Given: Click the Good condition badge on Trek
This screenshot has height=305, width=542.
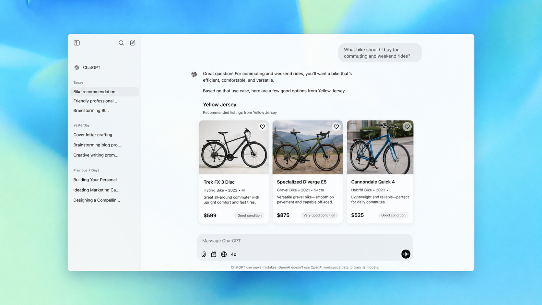Looking at the screenshot, I should coord(249,216).
